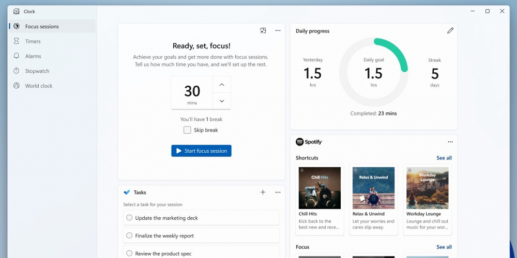
Task: See all Spotify Shortcuts
Action: pos(444,158)
